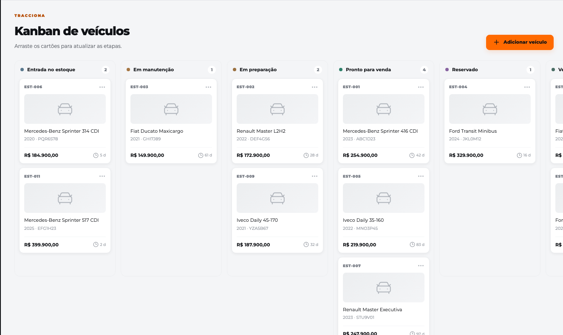Viewport: 563px width, 335px height.
Task: Click the clock icon beside 5 d
Action: click(96, 155)
